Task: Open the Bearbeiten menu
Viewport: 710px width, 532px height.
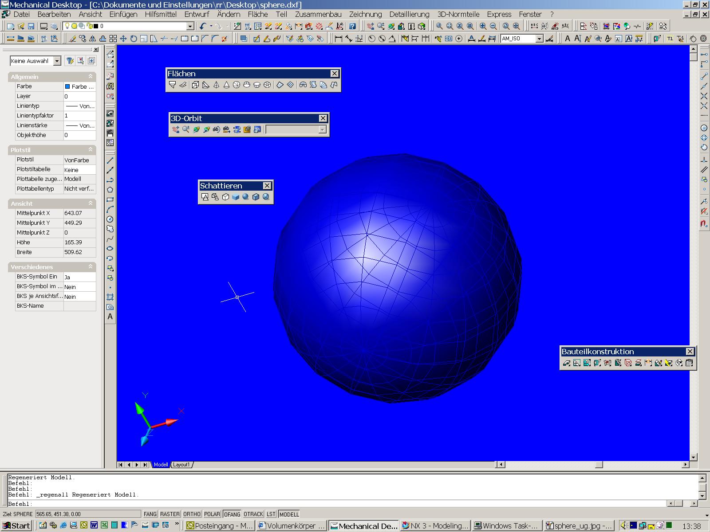Action: (x=54, y=14)
